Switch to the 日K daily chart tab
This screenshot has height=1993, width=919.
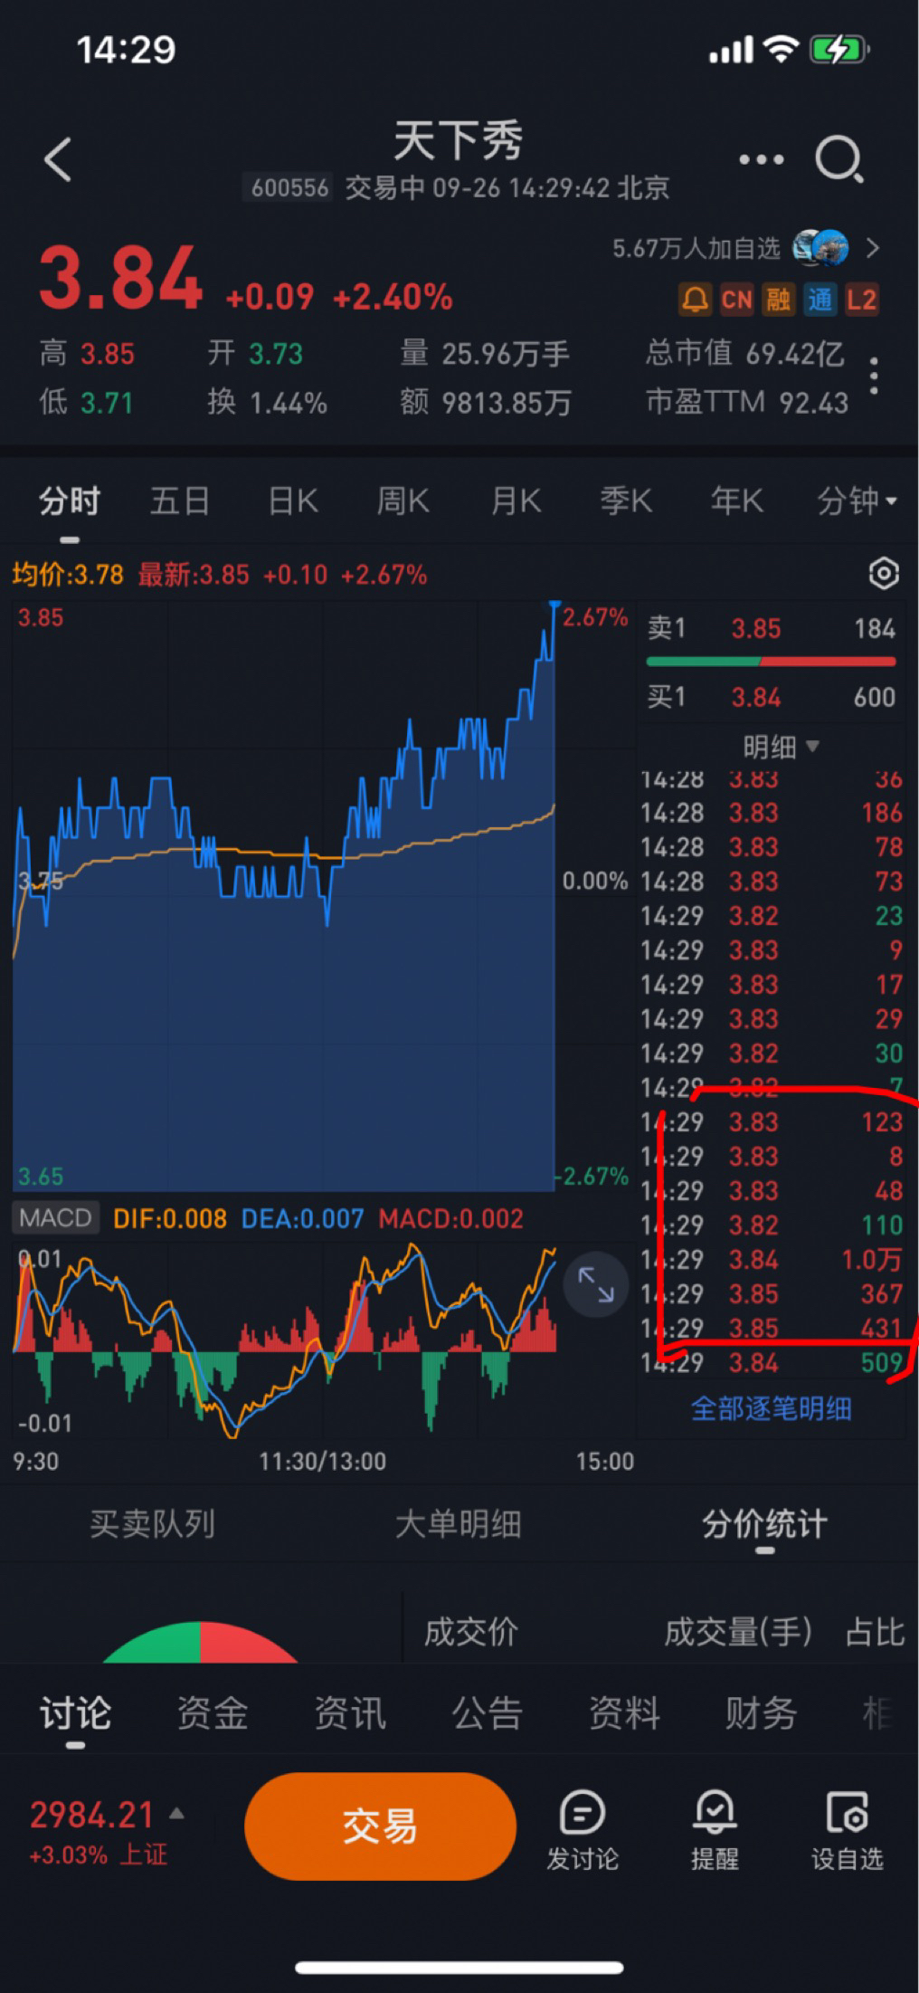click(293, 501)
